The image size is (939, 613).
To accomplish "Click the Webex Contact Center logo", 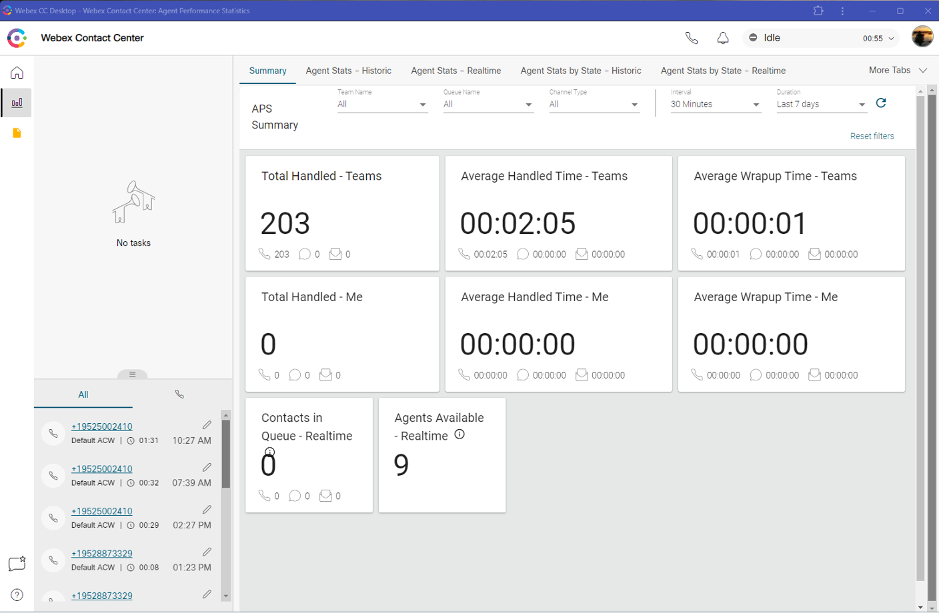I will click(x=17, y=38).
